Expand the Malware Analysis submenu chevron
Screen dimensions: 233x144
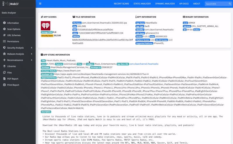[32, 54]
